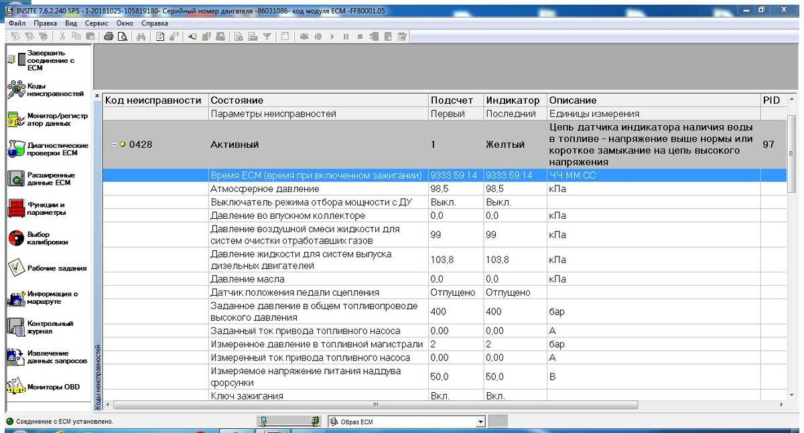Click the Описание column header
Viewport: 804px width, 433px height.
[x=653, y=100]
